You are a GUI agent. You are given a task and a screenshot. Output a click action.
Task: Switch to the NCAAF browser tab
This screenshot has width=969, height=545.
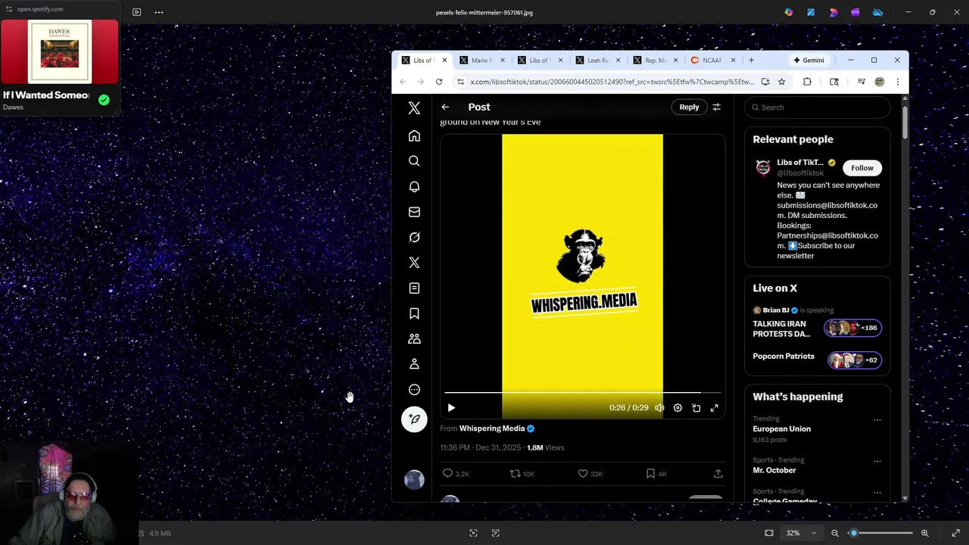pyautogui.click(x=712, y=61)
